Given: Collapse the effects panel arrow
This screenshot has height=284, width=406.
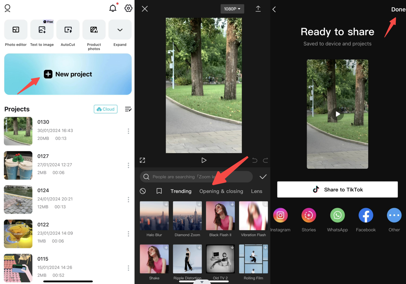Looking at the screenshot, I should [202, 281].
